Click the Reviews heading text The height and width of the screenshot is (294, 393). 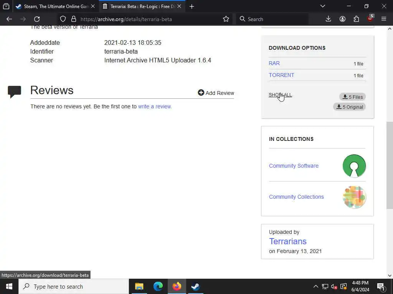point(52,90)
